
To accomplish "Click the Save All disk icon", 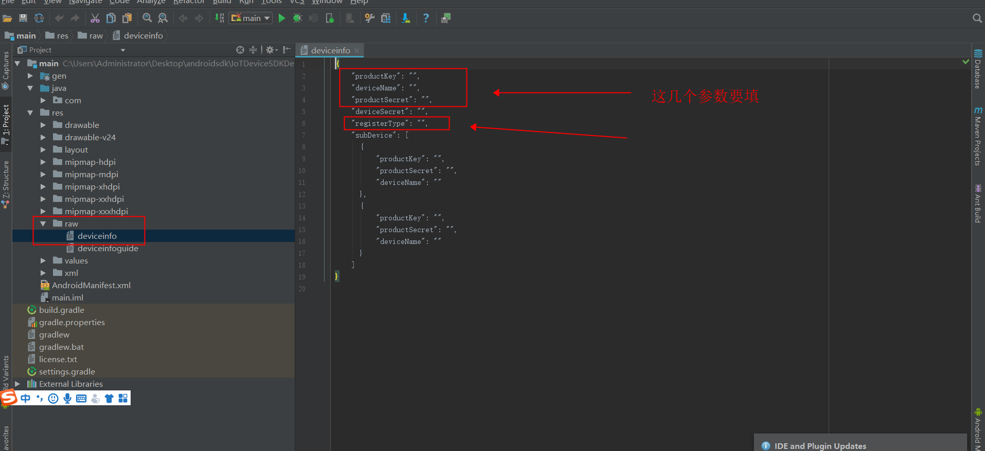I will coord(23,18).
